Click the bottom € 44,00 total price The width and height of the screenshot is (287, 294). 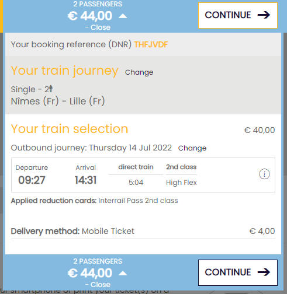pyautogui.click(x=90, y=273)
